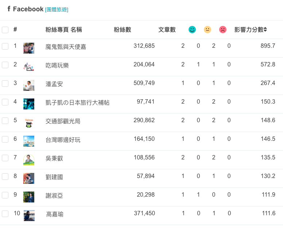Open the 魔鬼甄與天使嘉 page thumbnail
The height and width of the screenshot is (228, 283).
tap(29, 48)
